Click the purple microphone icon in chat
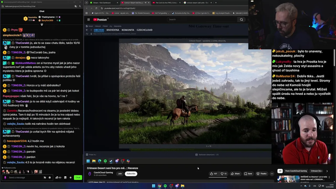 click(5, 177)
